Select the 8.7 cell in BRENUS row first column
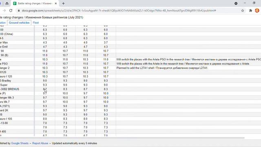Image resolution: width=261 pixels, height=147 pixels. [x=45, y=89]
